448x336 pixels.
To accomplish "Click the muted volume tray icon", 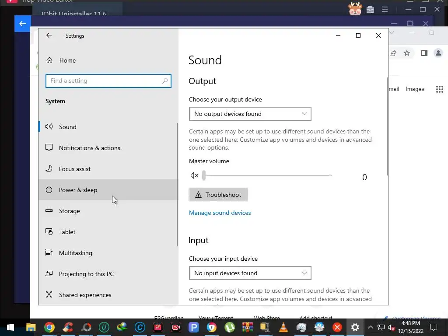I will click(x=392, y=327).
